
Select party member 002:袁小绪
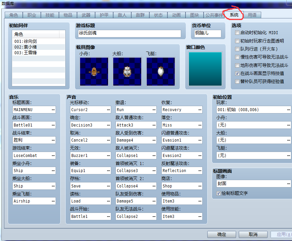coord(39,47)
